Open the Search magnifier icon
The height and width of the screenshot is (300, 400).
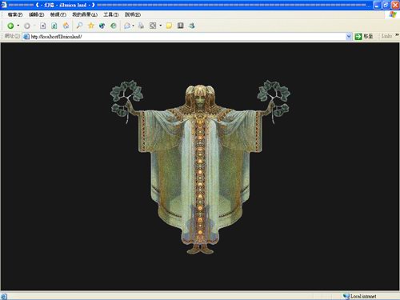click(79, 26)
